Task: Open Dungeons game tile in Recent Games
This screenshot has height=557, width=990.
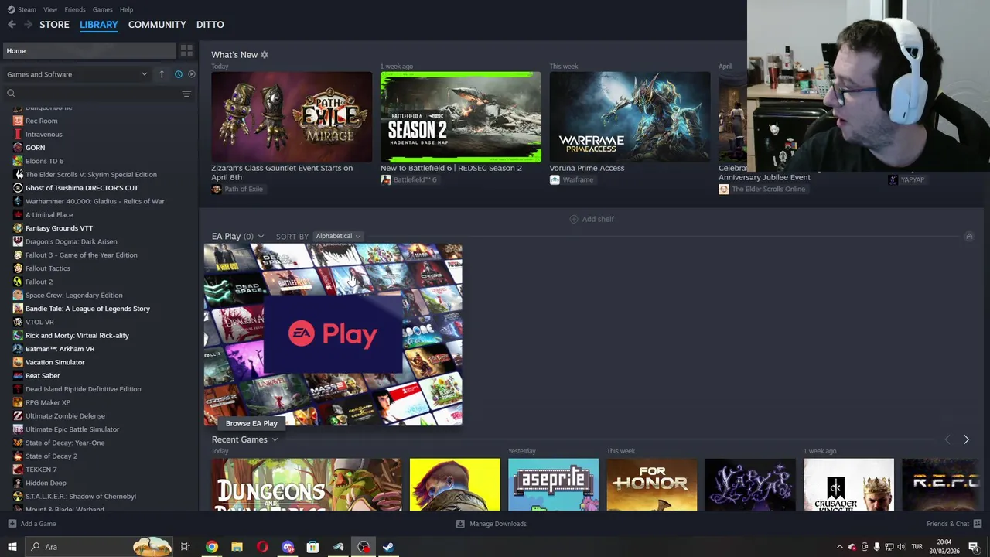Action: pos(307,485)
